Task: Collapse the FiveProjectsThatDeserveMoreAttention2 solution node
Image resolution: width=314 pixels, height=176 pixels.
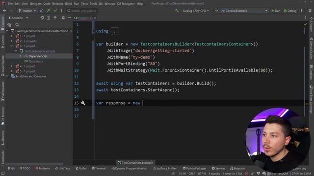Action: 7,31
